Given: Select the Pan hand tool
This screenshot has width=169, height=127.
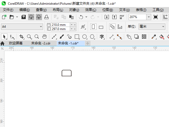Looking at the screenshot, I should 44,37.
